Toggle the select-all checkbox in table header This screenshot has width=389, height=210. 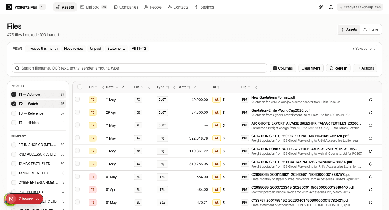pyautogui.click(x=80, y=87)
